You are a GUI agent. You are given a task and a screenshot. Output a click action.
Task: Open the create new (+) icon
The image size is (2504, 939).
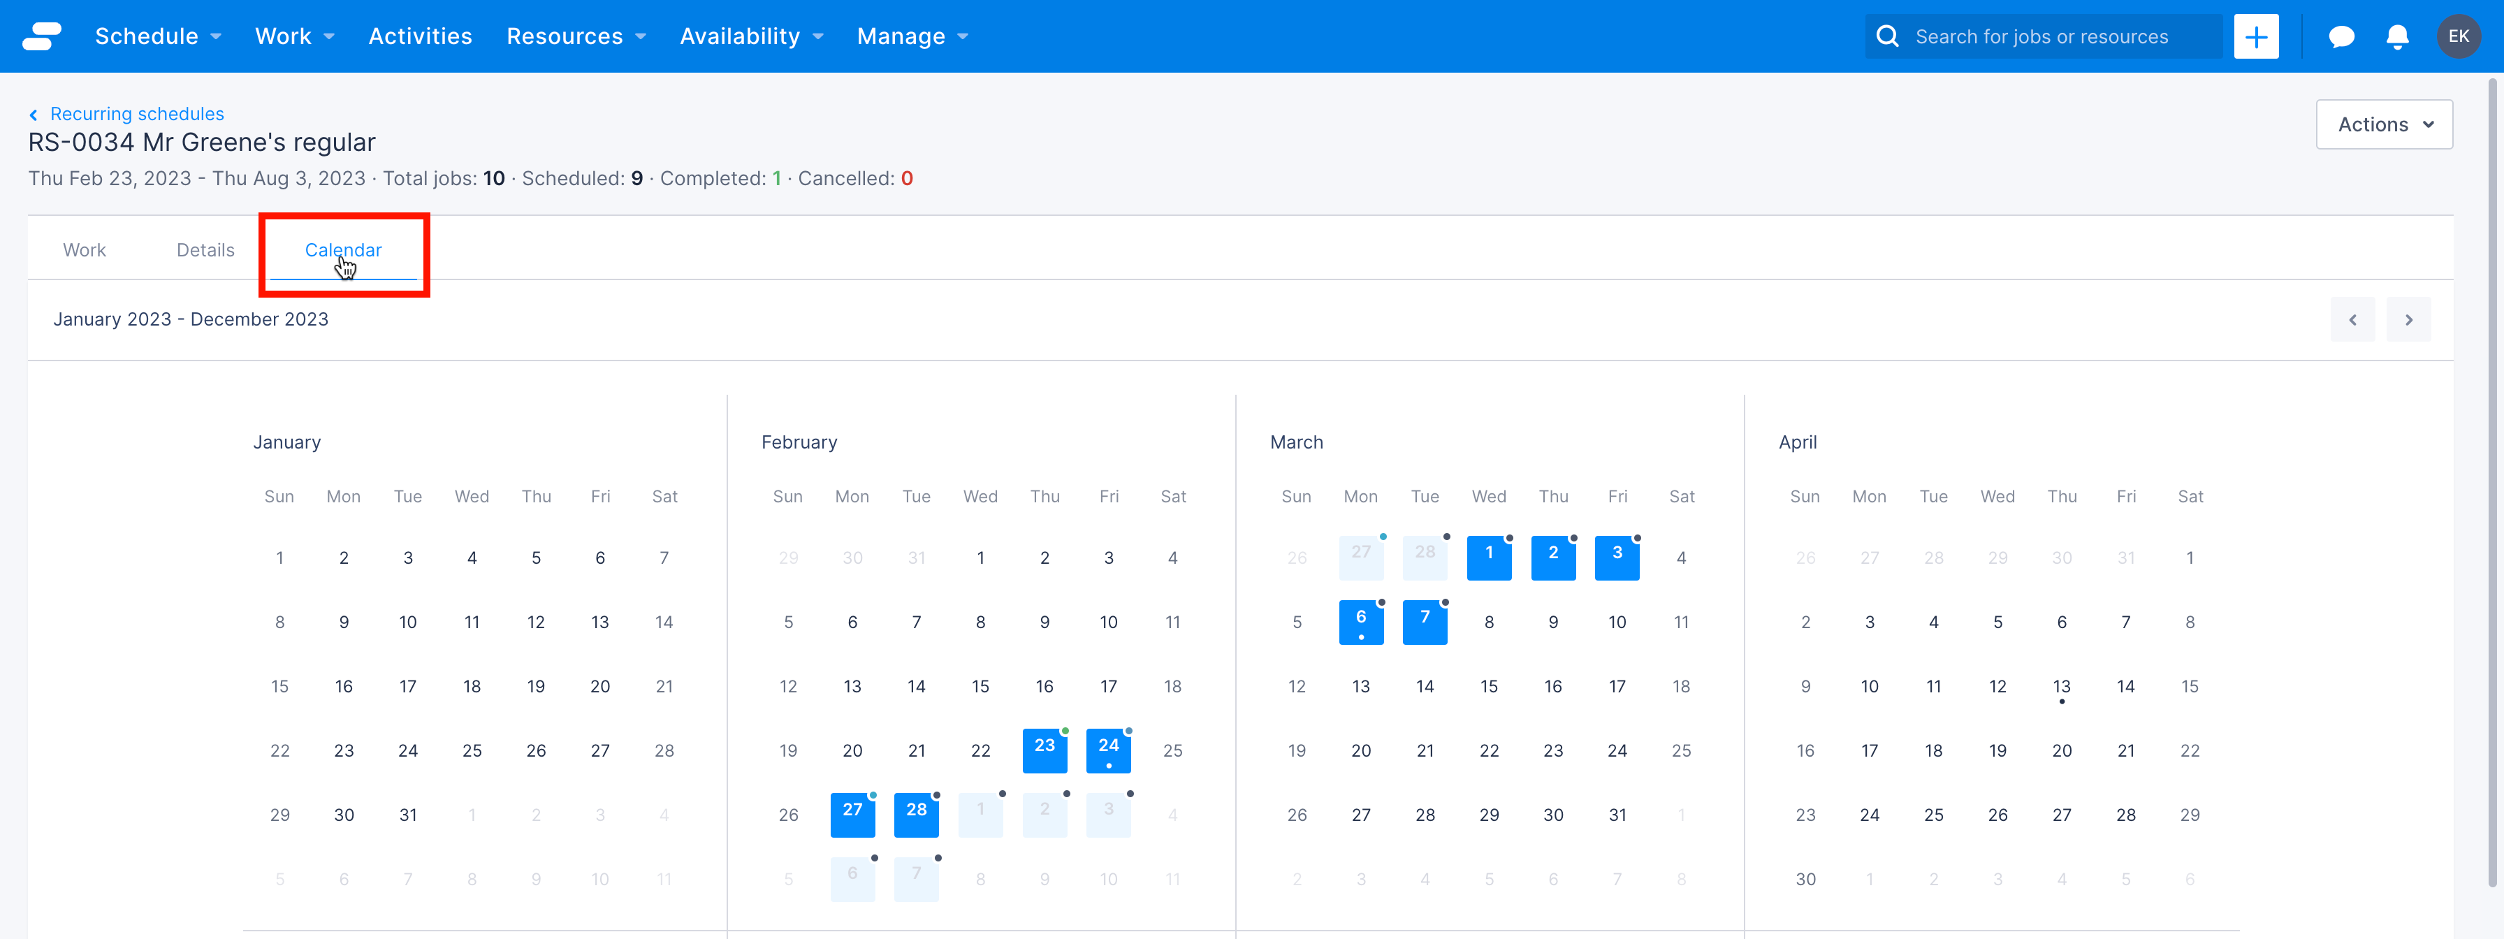coord(2256,36)
